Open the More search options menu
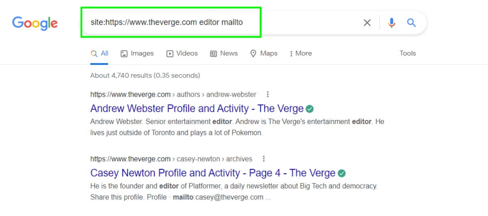 tap(301, 53)
